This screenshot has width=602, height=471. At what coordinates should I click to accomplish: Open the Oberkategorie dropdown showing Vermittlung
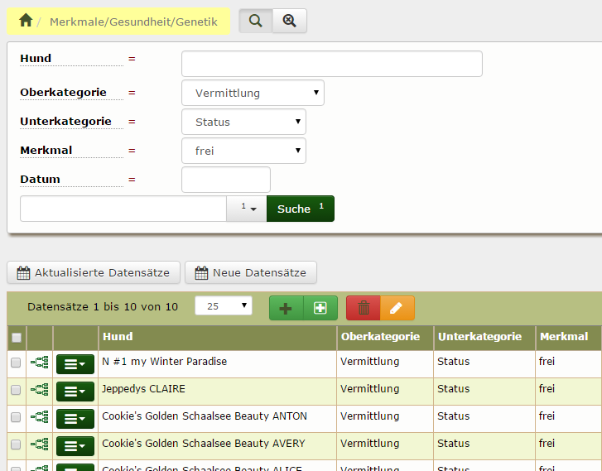[x=253, y=93]
